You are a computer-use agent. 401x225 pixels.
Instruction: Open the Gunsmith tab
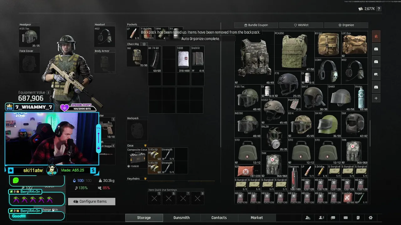coord(181,218)
